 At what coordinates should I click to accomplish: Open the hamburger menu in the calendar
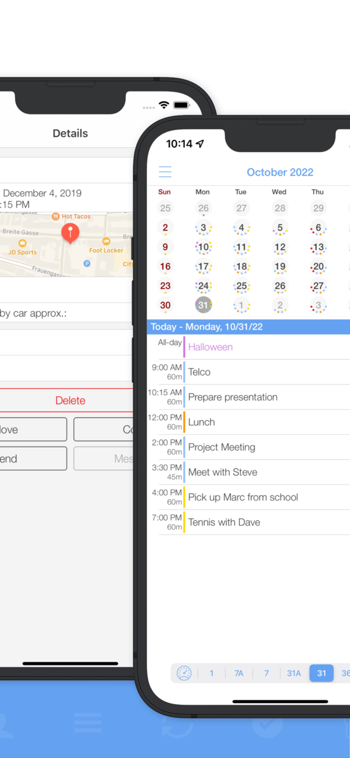click(165, 172)
